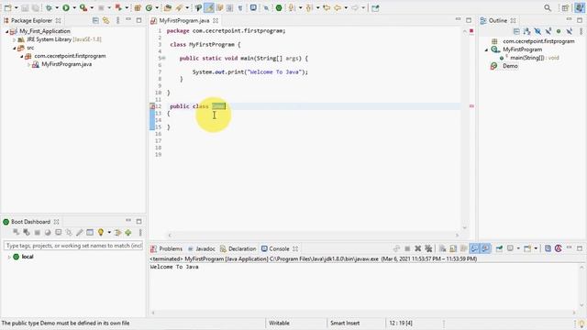Click the Clear Console icon
Image resolution: width=587 pixels, height=330 pixels.
coord(442,248)
